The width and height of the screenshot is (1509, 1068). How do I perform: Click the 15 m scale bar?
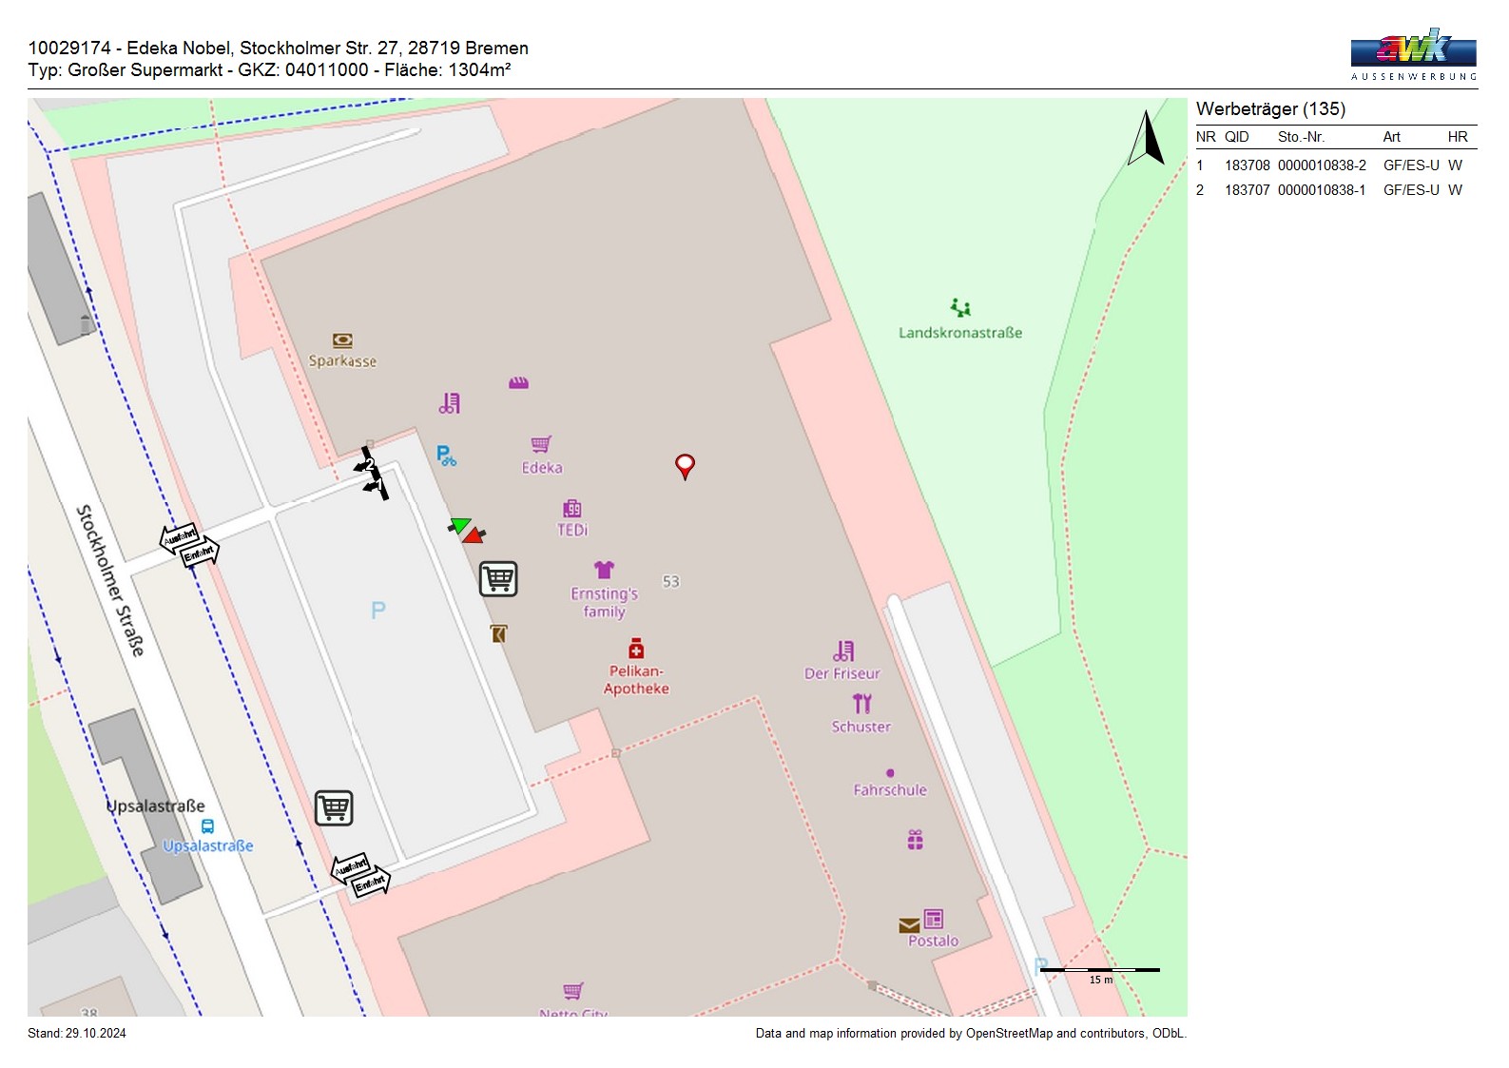[1100, 971]
